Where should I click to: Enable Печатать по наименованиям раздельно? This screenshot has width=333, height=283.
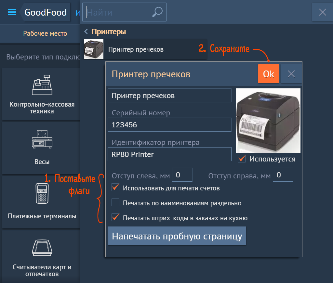(115, 203)
